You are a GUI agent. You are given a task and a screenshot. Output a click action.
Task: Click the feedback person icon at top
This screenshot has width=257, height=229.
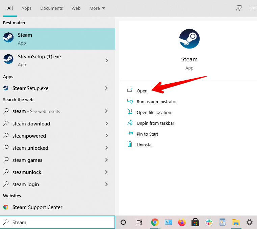[x=239, y=8]
